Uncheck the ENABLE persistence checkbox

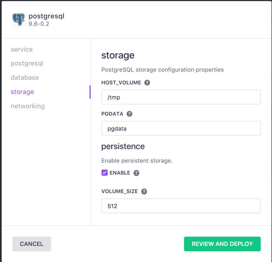tap(105, 172)
